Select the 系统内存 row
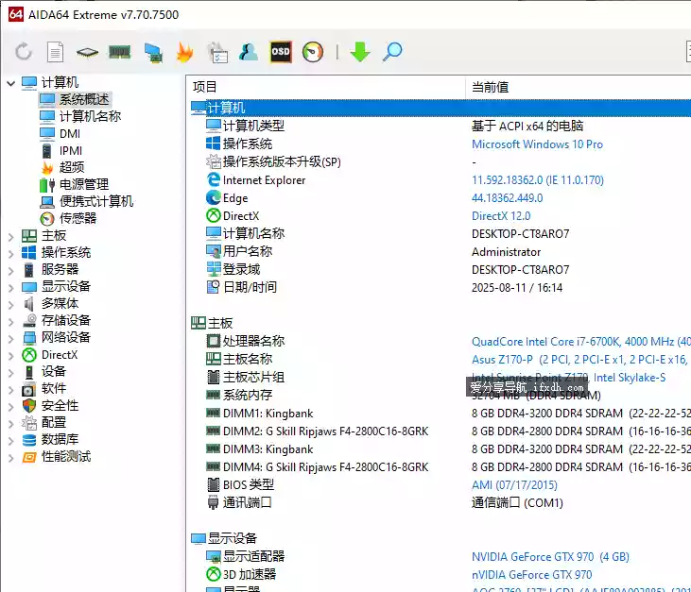This screenshot has width=691, height=592. tap(448, 396)
